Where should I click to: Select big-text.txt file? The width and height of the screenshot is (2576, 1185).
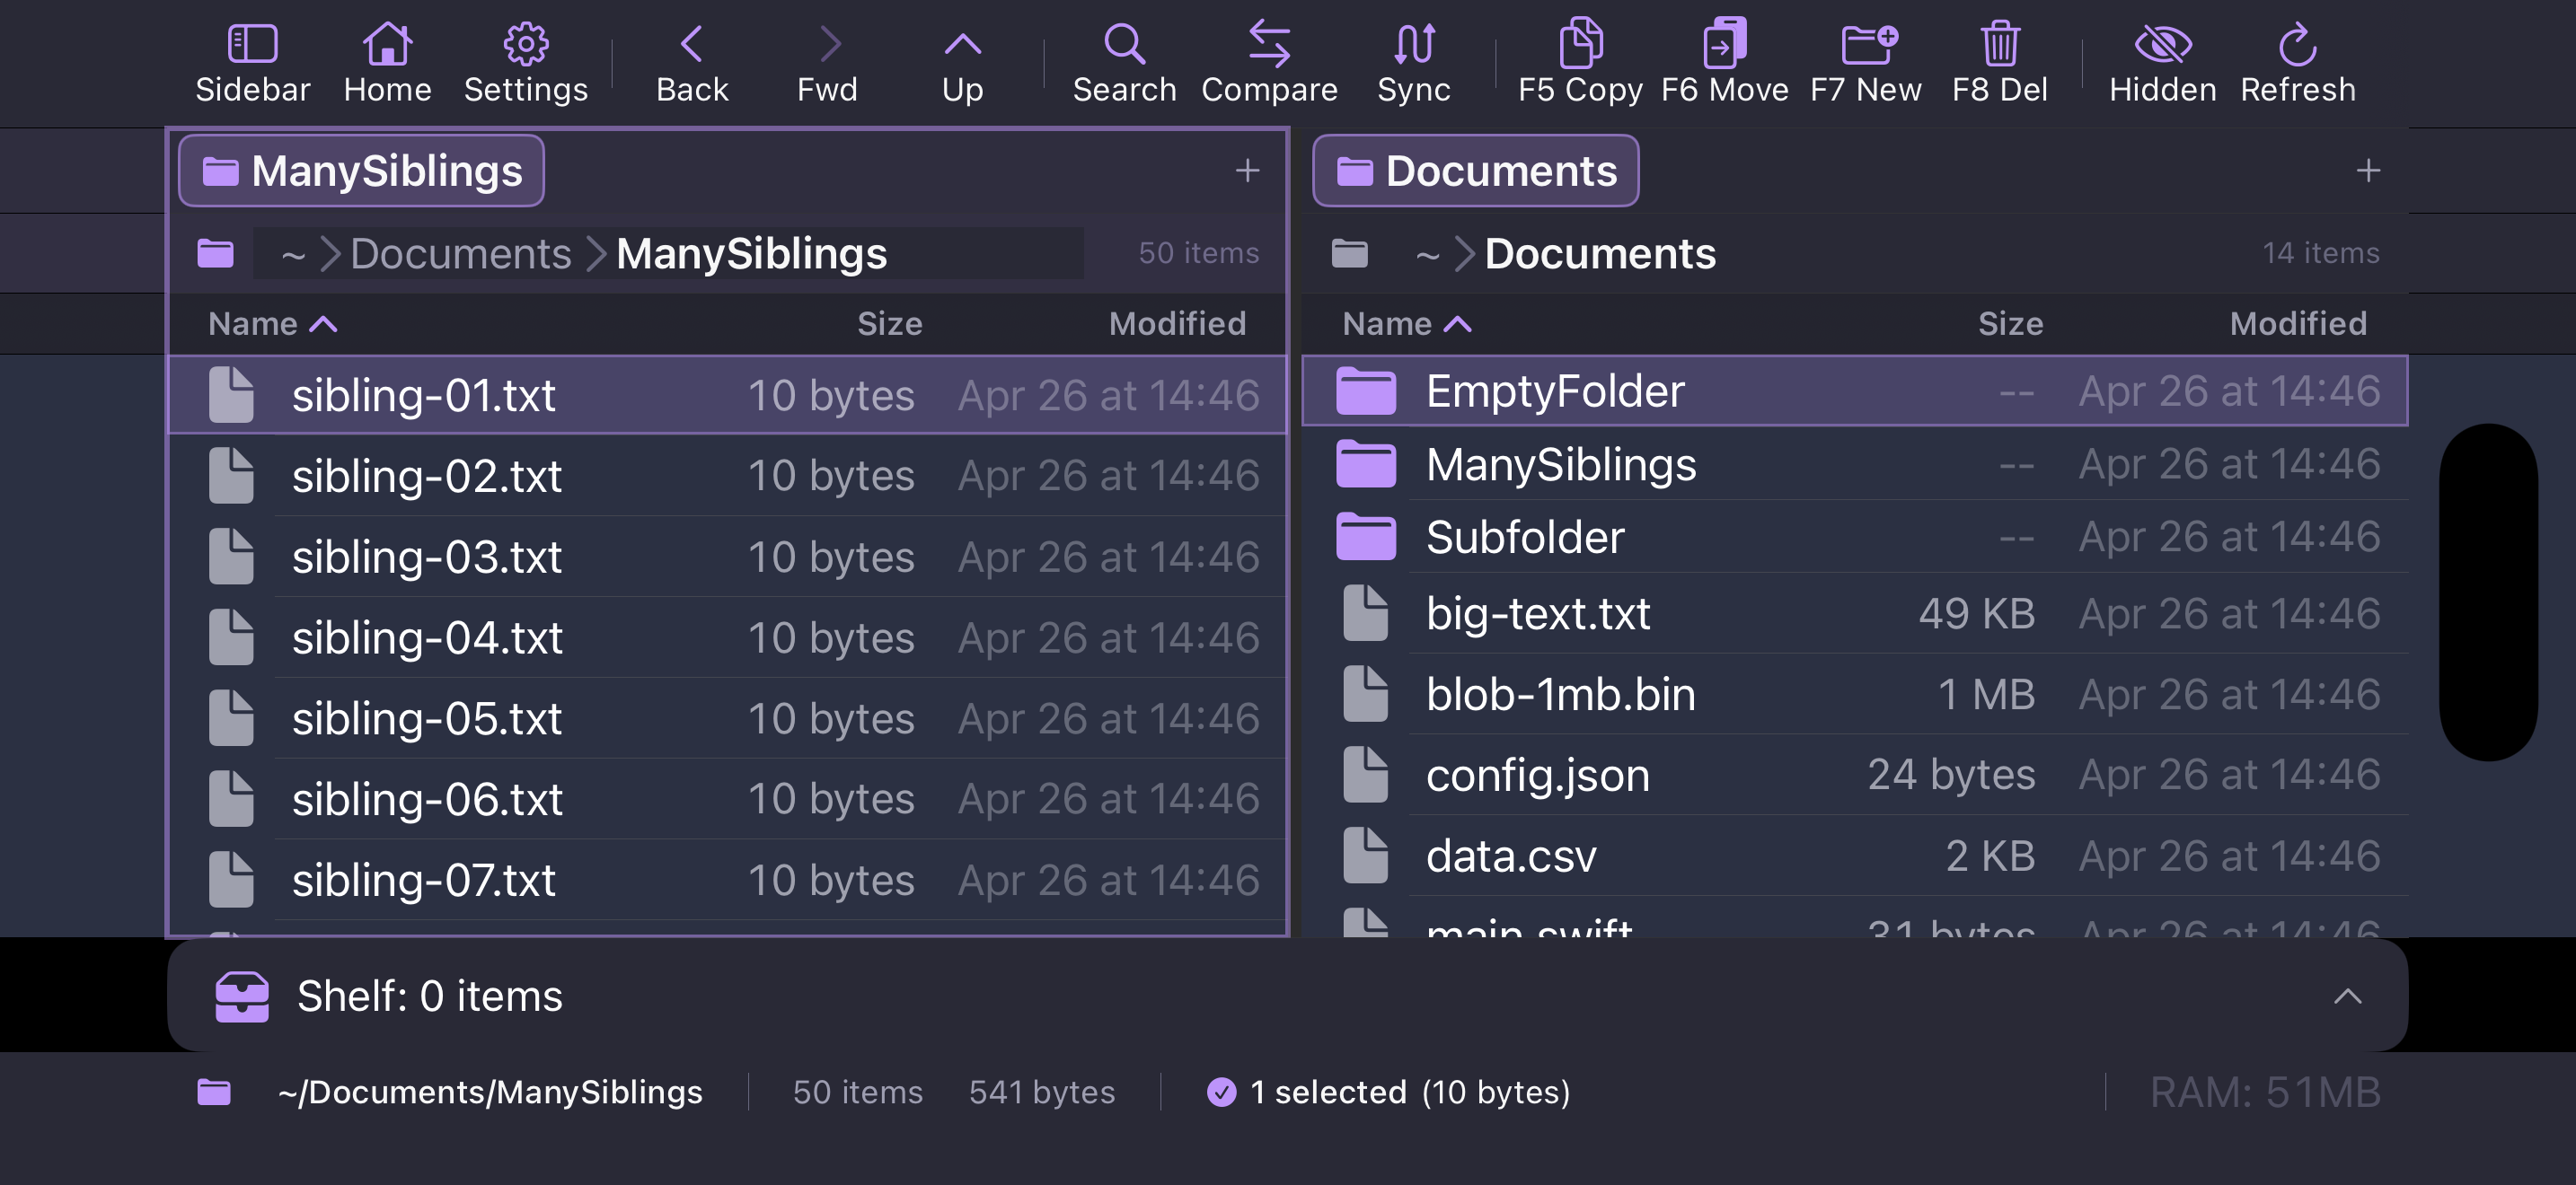[1855, 613]
